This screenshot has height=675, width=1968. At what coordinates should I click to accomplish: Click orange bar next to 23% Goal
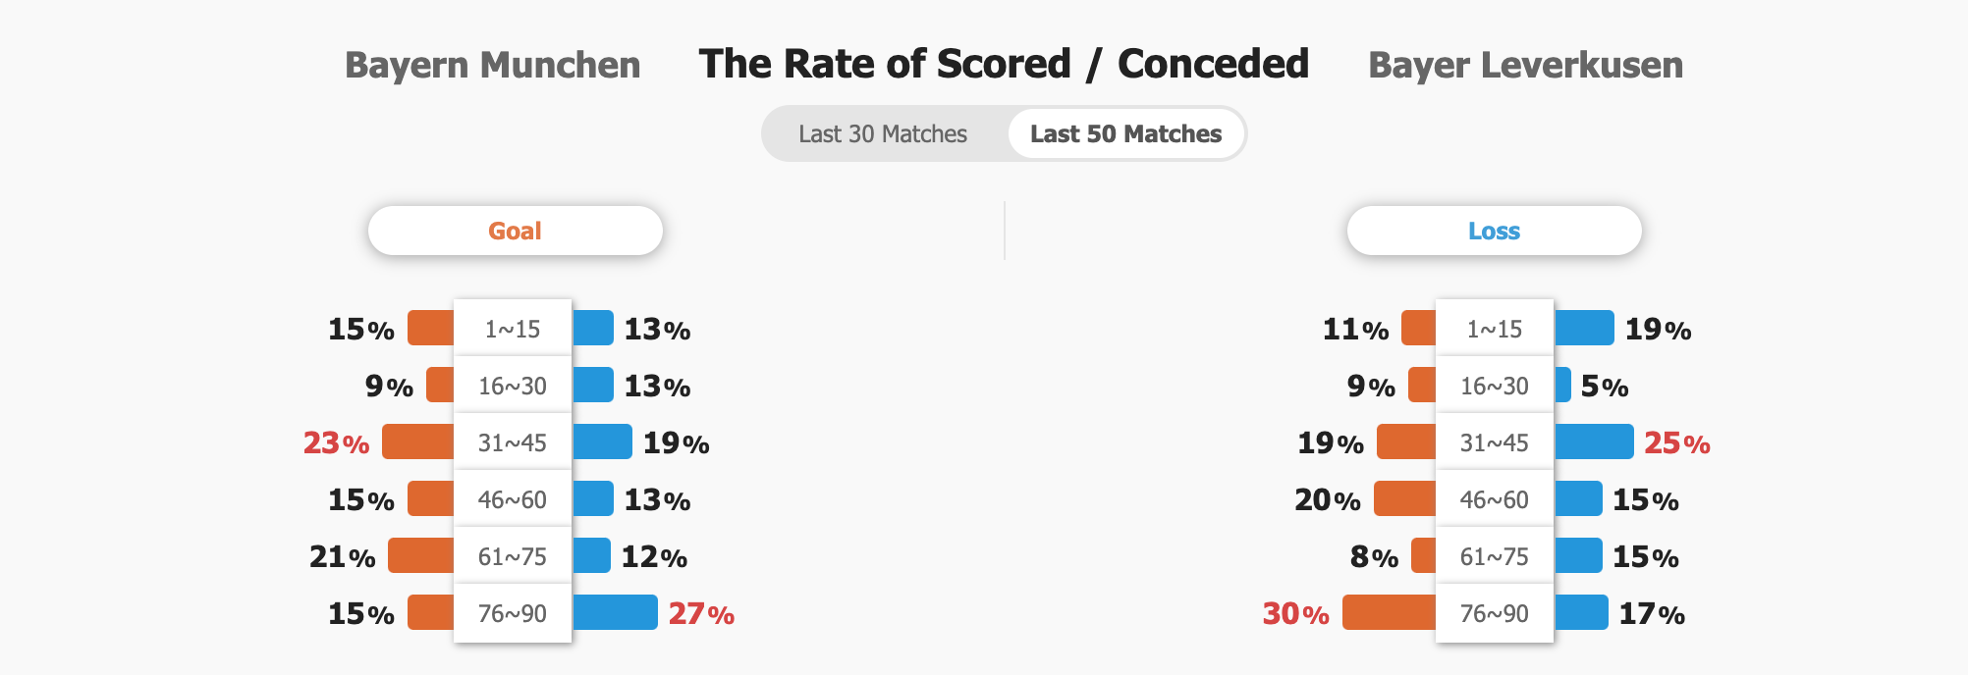pos(417,441)
